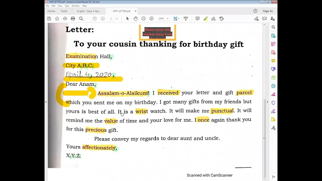Open the Window menu
The height and width of the screenshot is (181, 322).
76,6
